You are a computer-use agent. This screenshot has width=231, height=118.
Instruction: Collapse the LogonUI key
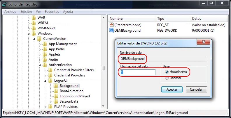pyautogui.click(x=45, y=81)
